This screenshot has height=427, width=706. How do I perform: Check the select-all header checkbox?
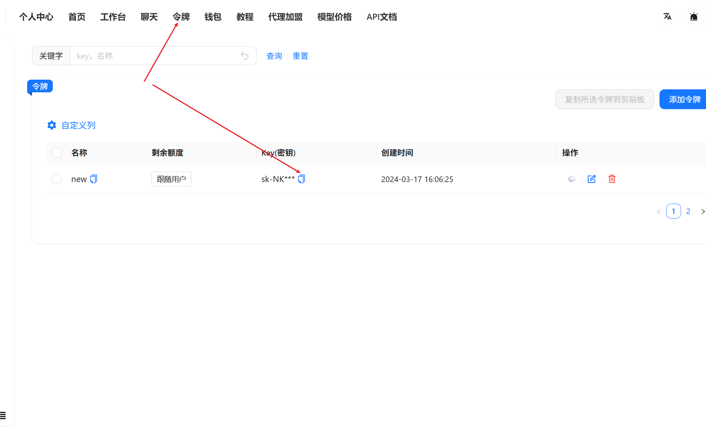pos(57,153)
